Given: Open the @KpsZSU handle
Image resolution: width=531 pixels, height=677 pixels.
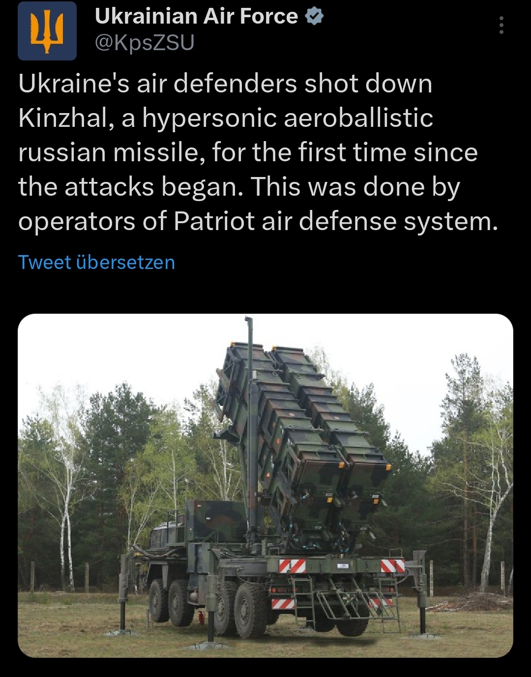Looking at the screenshot, I should point(145,43).
